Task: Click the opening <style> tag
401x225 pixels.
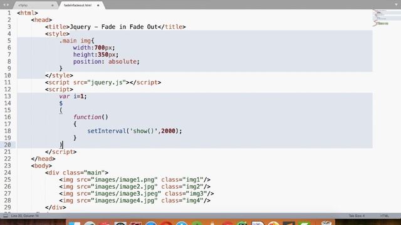Action: coord(57,34)
